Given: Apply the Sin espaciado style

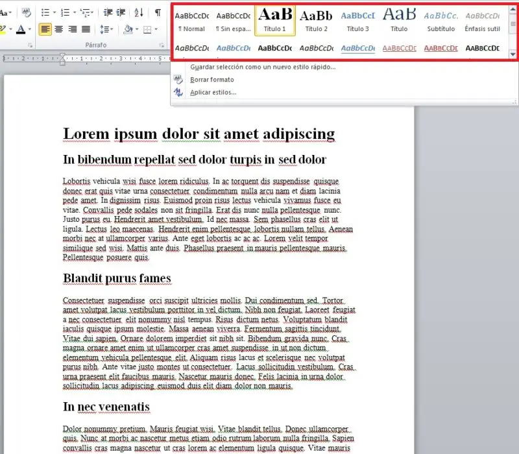Looking at the screenshot, I should click(234, 21).
